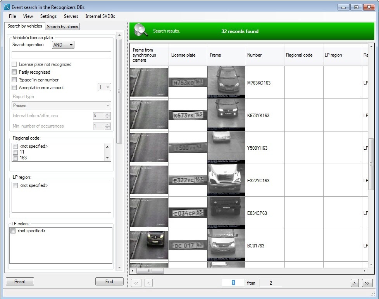
Task: Switch to Search by alarms tab
Action: click(x=62, y=27)
